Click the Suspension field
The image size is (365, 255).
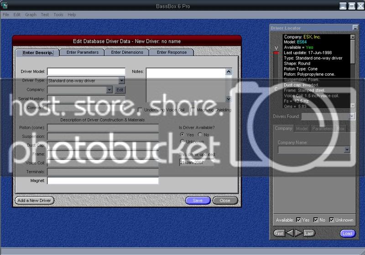pyautogui.click(x=103, y=136)
